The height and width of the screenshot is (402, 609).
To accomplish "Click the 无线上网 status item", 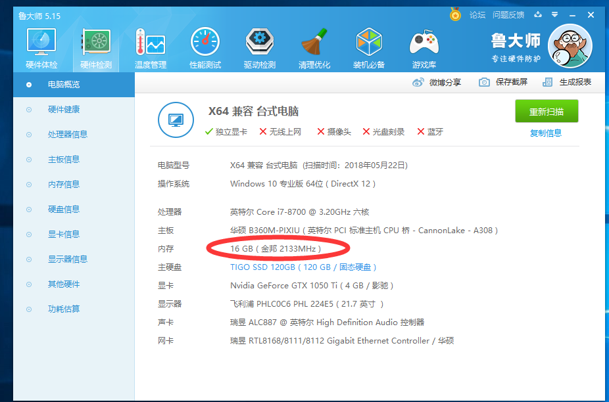I will pyautogui.click(x=280, y=132).
